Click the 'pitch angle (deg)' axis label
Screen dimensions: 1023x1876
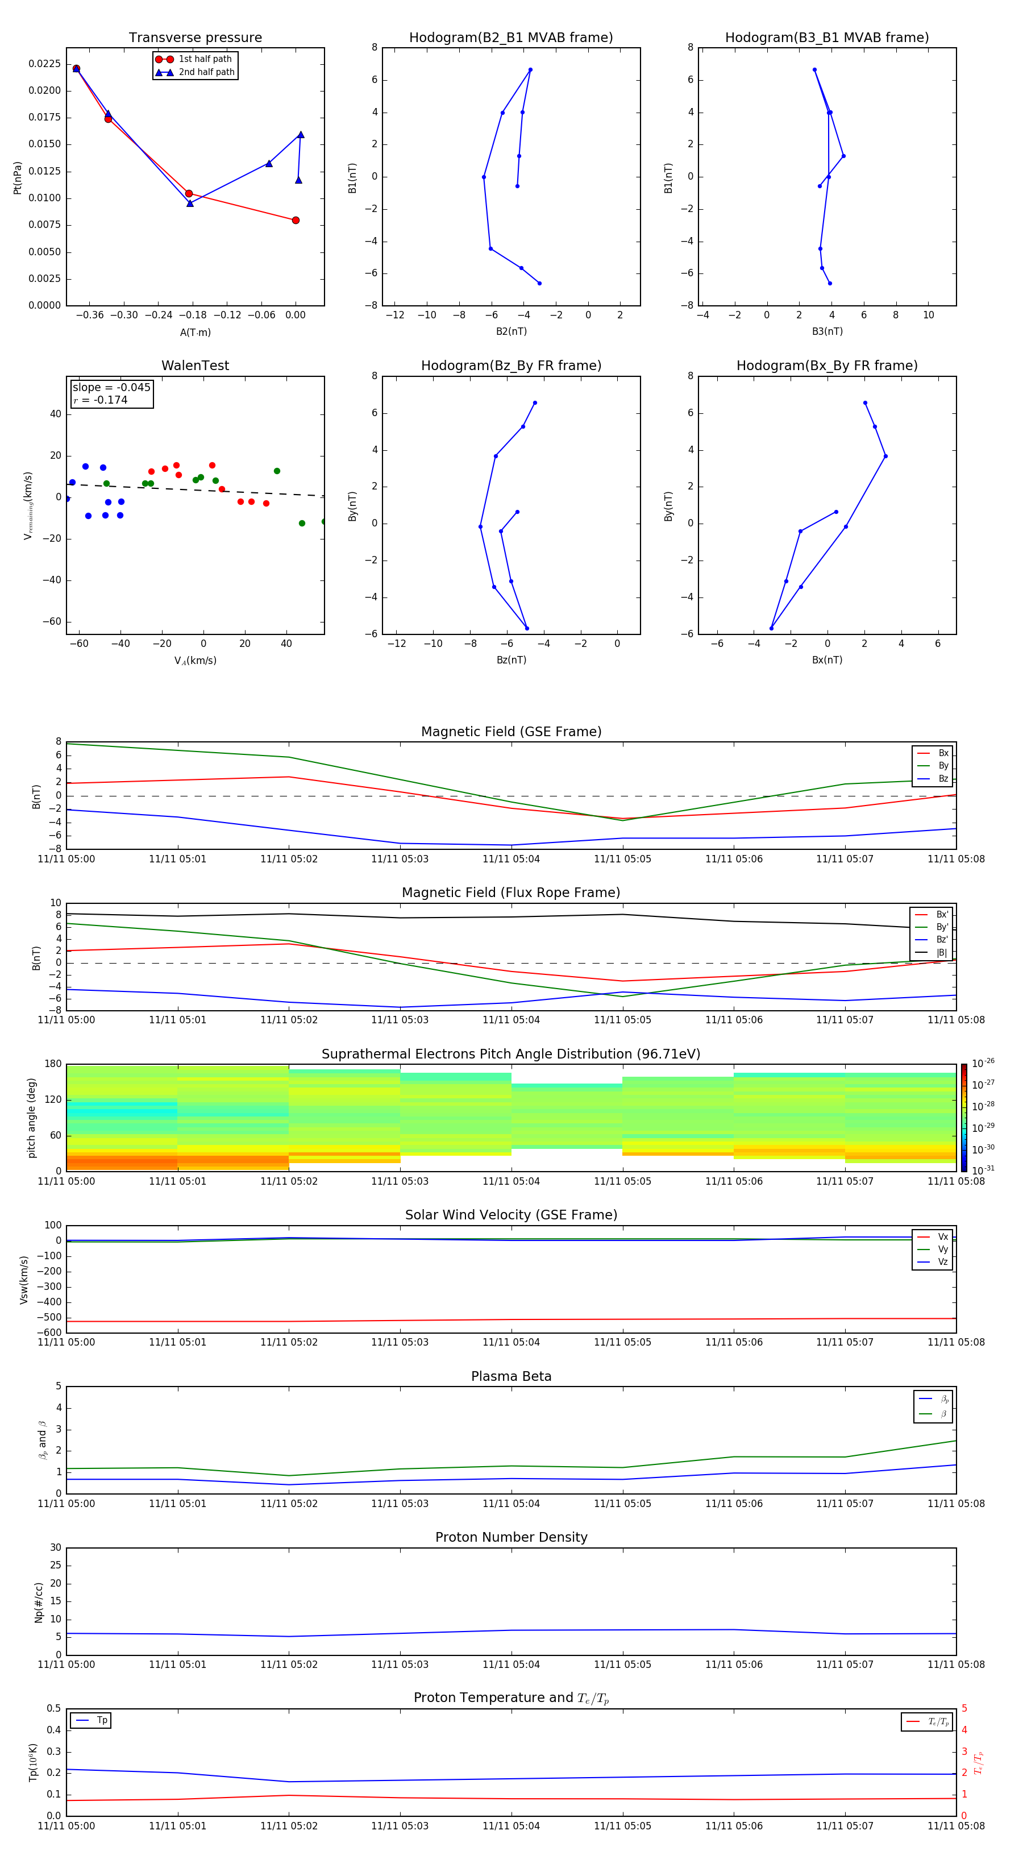31,1118
